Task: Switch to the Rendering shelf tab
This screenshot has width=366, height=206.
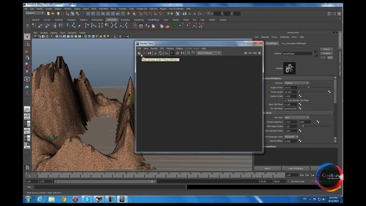Action: click(138, 20)
